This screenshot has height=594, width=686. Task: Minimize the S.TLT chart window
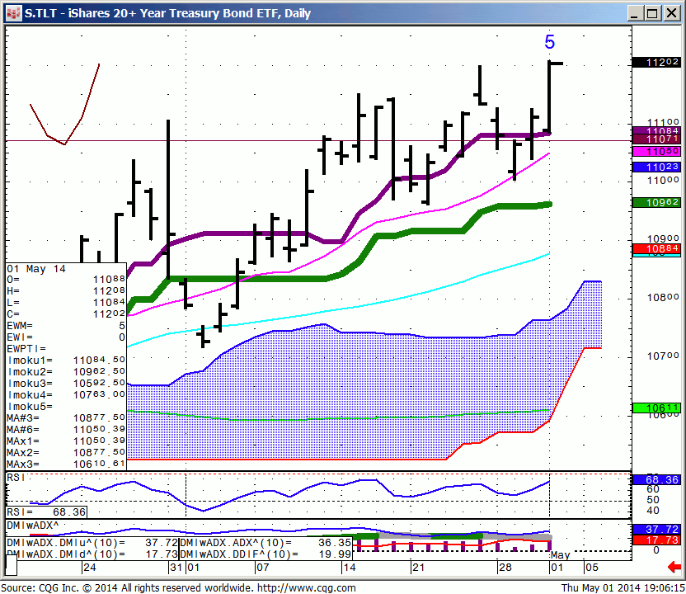pos(634,13)
